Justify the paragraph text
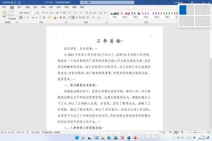Screen dimensions: 212x141 pos(80,18)
